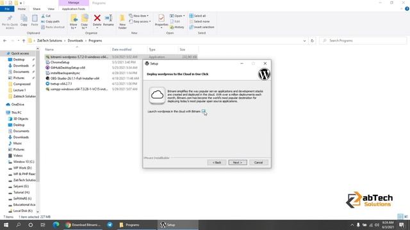Open Explorer Help question mark icon
Image resolution: width=410 pixels, height=230 pixels.
407,9
